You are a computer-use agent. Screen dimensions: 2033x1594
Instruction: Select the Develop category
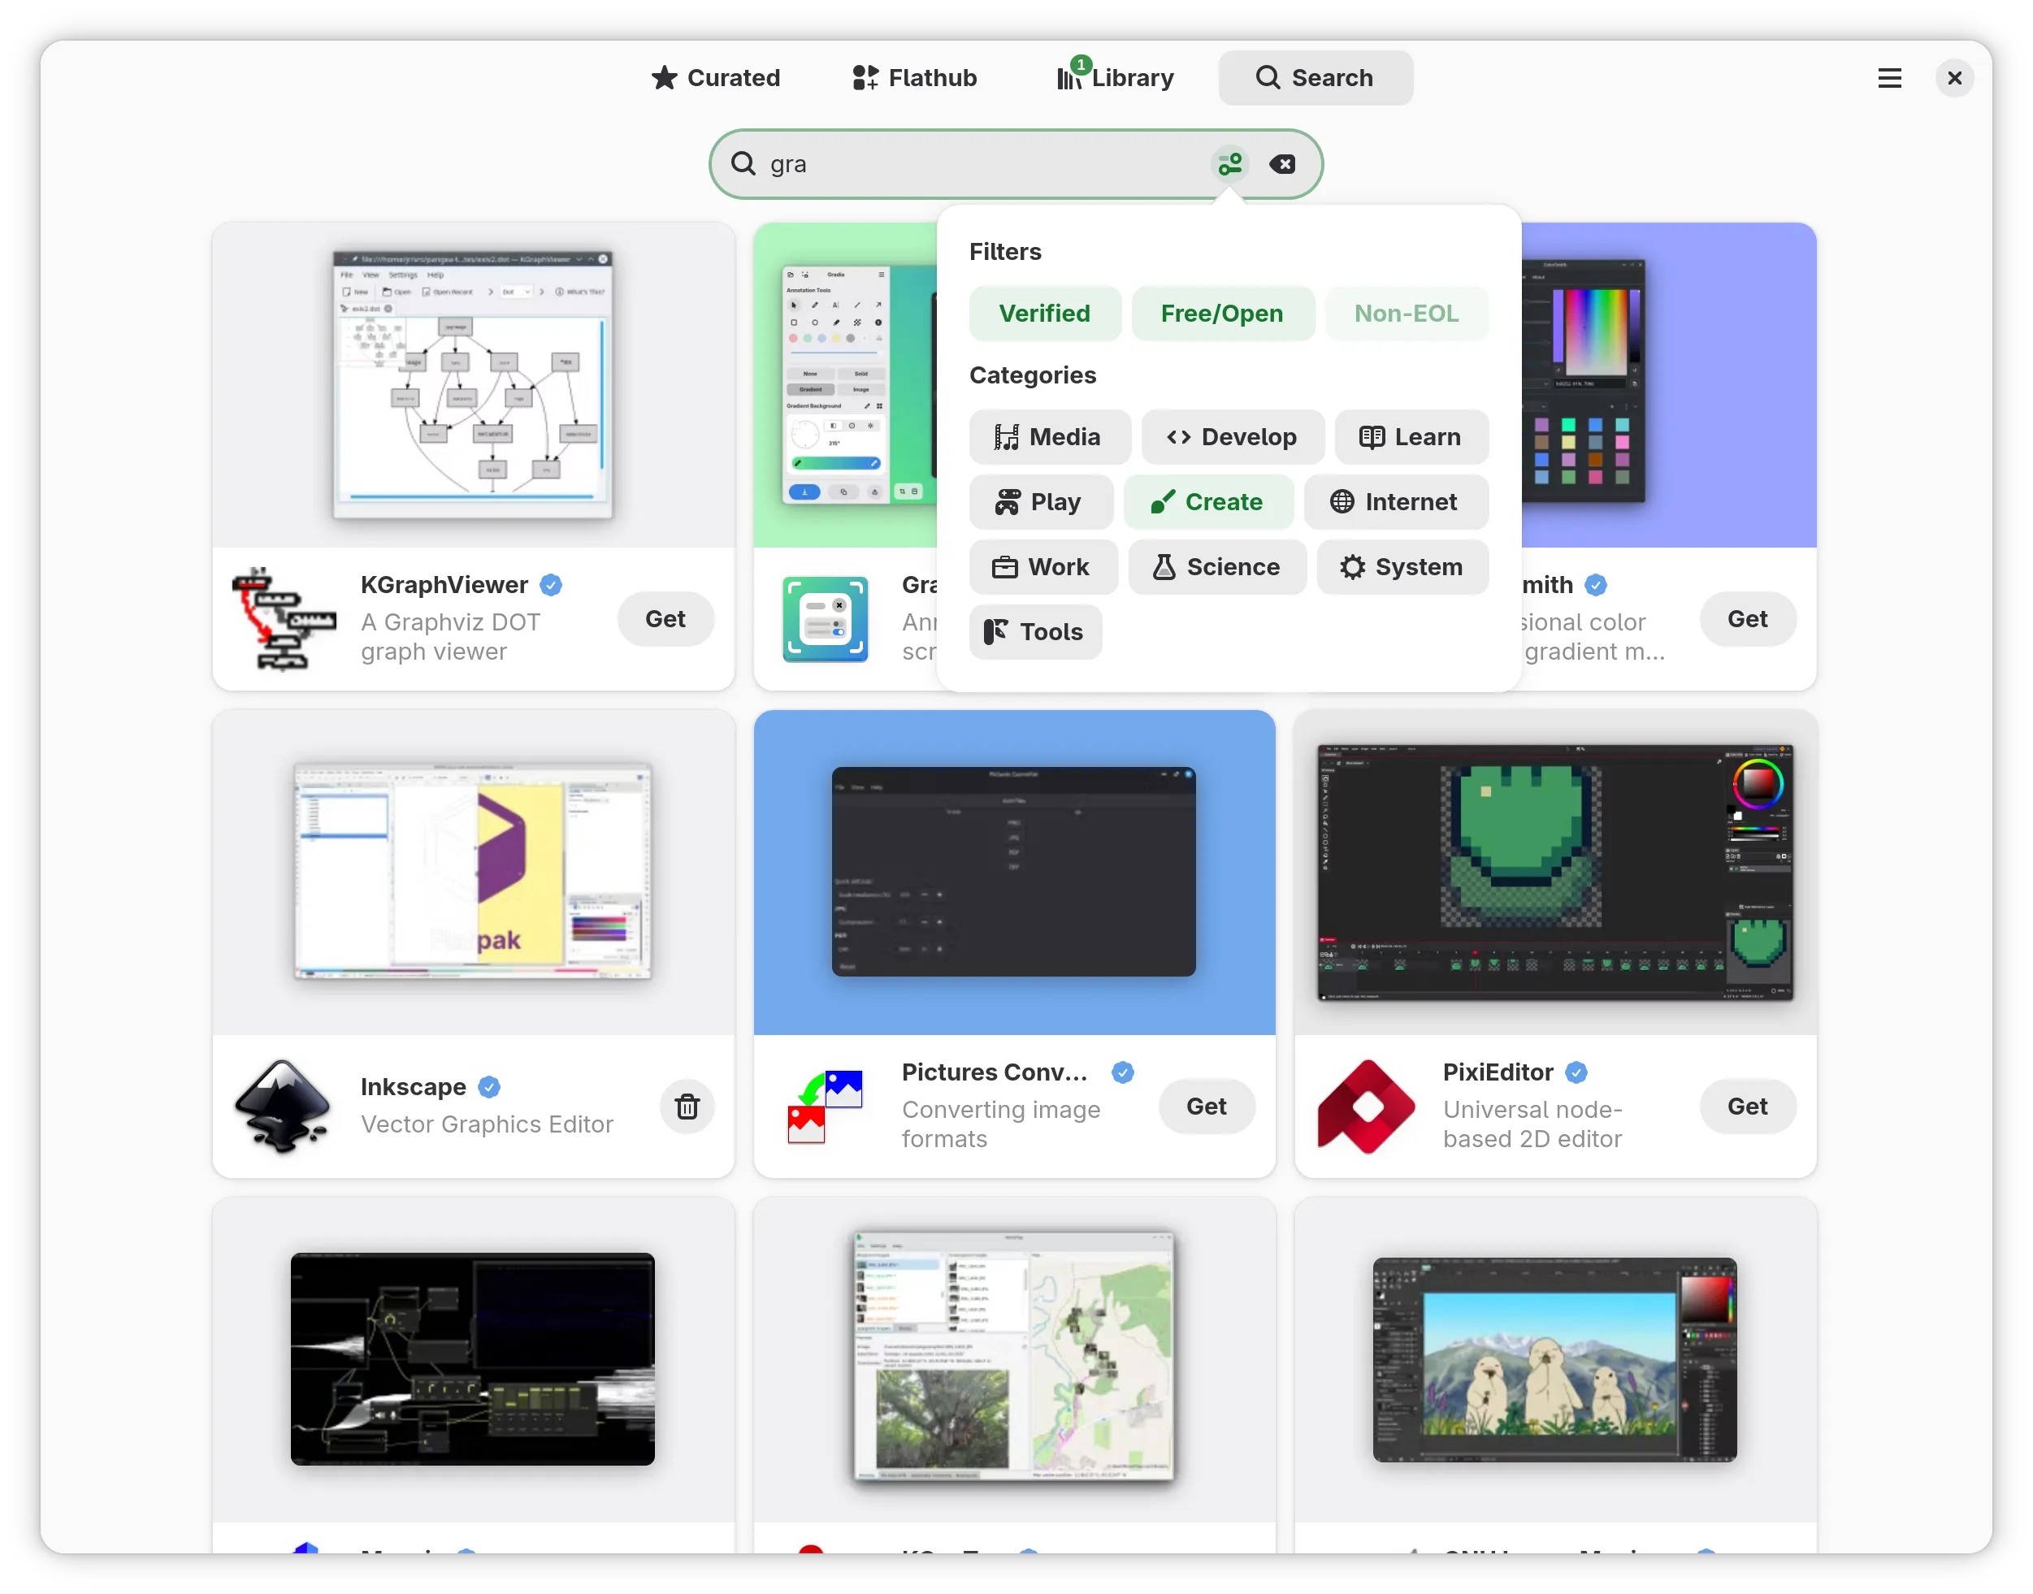1231,437
